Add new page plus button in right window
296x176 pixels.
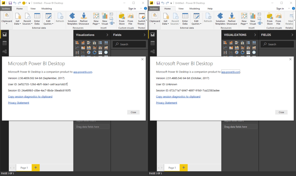pyautogui.click(x=184, y=167)
